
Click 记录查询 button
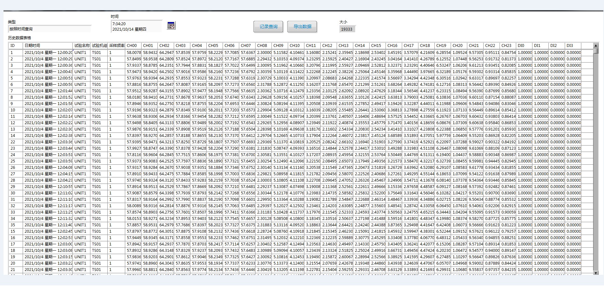coord(268,26)
